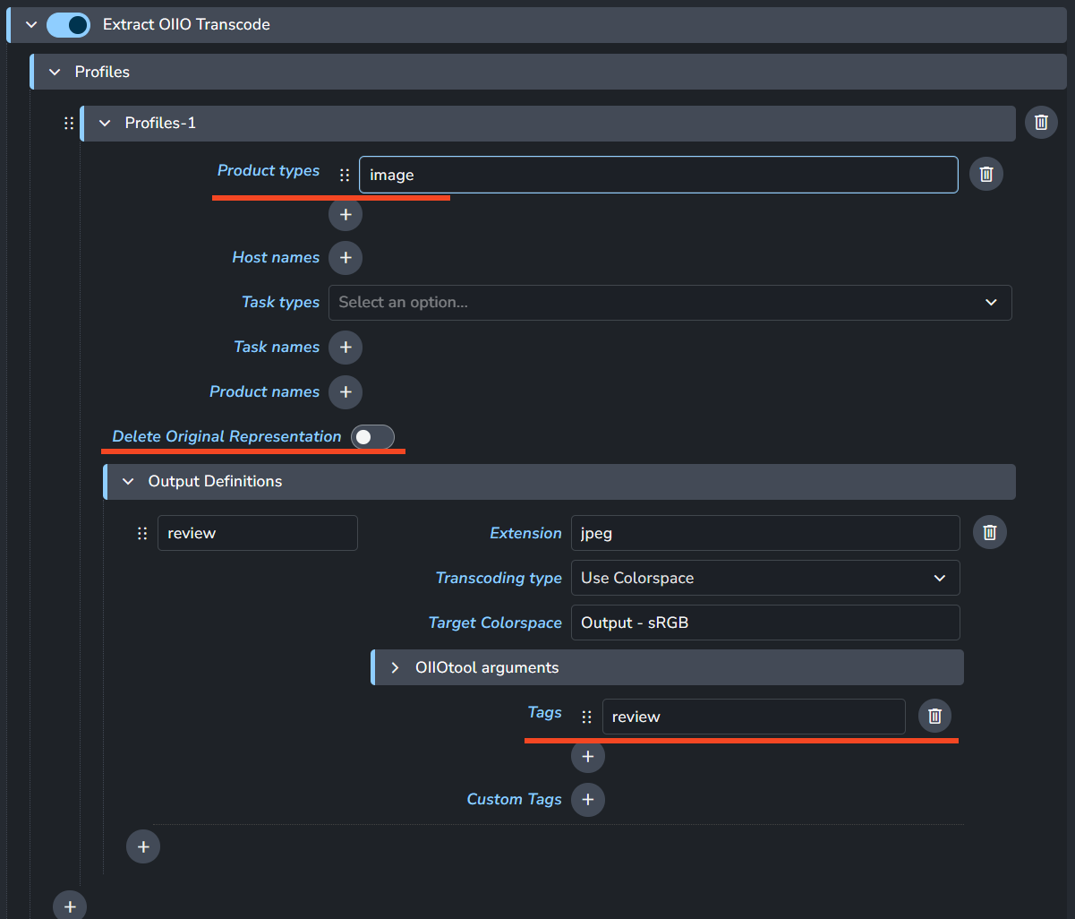The height and width of the screenshot is (919, 1075).
Task: Remove the 'review' tag with trash icon
Action: (x=934, y=717)
